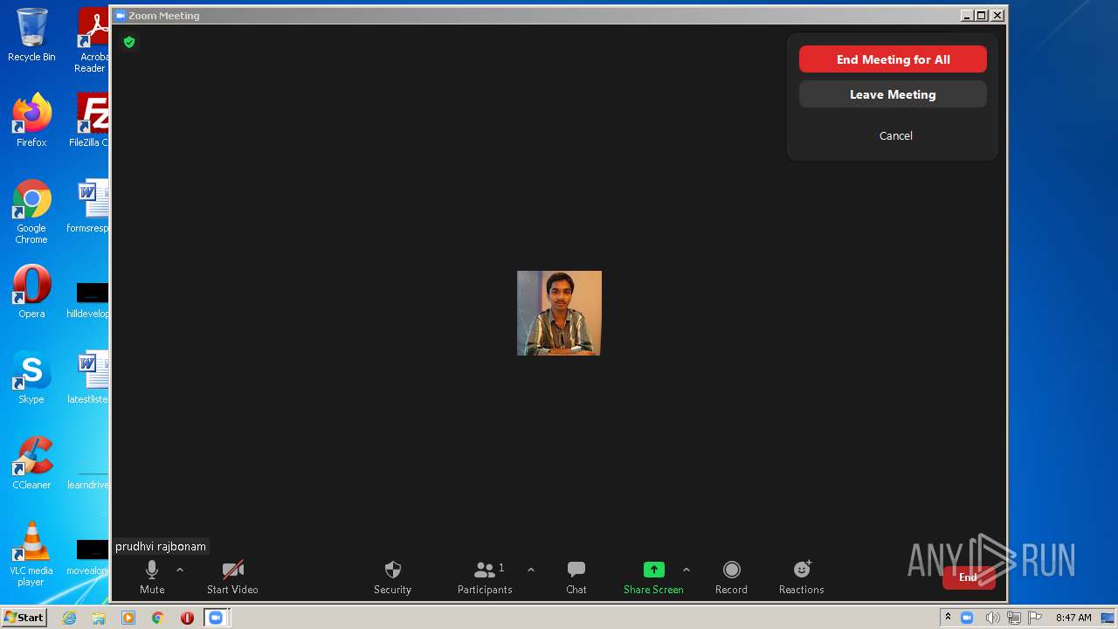Viewport: 1118px width, 629px height.
Task: Open the Acrobat Reader desktop shortcut
Action: [x=93, y=40]
